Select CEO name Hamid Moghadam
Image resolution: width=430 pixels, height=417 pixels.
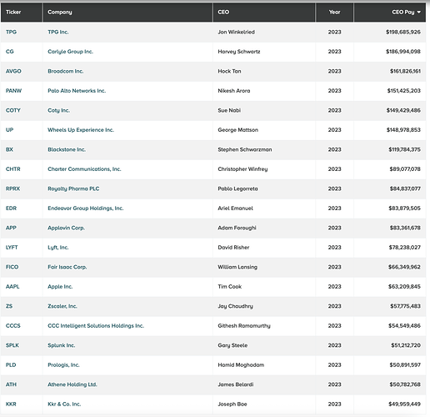click(241, 364)
